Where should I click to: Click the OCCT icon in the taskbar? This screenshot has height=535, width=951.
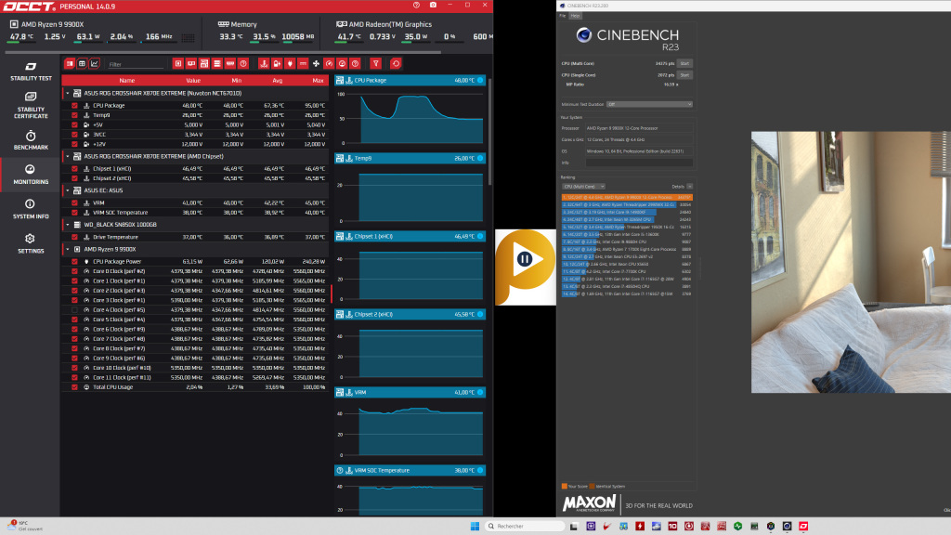[803, 526]
